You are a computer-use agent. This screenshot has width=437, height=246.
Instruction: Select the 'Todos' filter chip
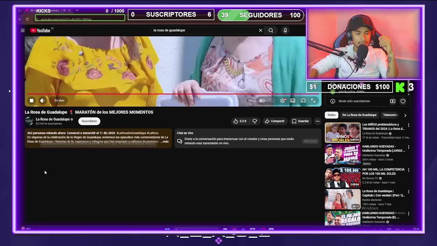pos(332,115)
